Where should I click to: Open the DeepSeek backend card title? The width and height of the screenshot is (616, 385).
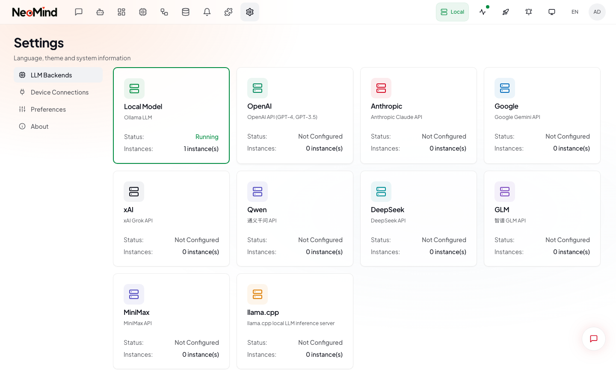pyautogui.click(x=387, y=210)
